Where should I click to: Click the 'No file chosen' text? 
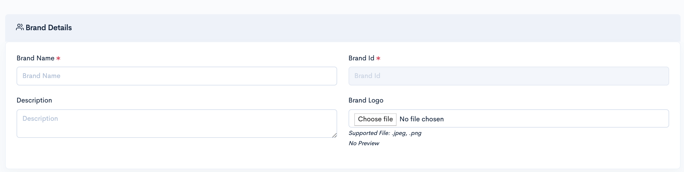coord(421,119)
